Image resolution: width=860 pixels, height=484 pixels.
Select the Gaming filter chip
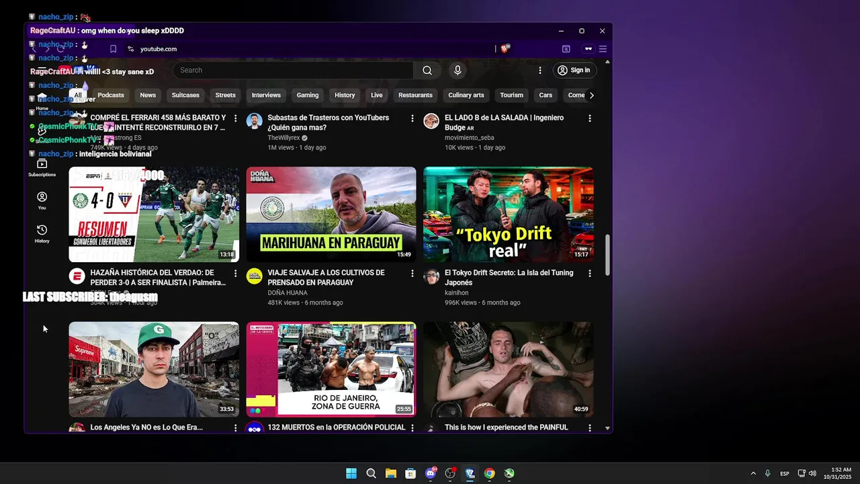tap(308, 95)
